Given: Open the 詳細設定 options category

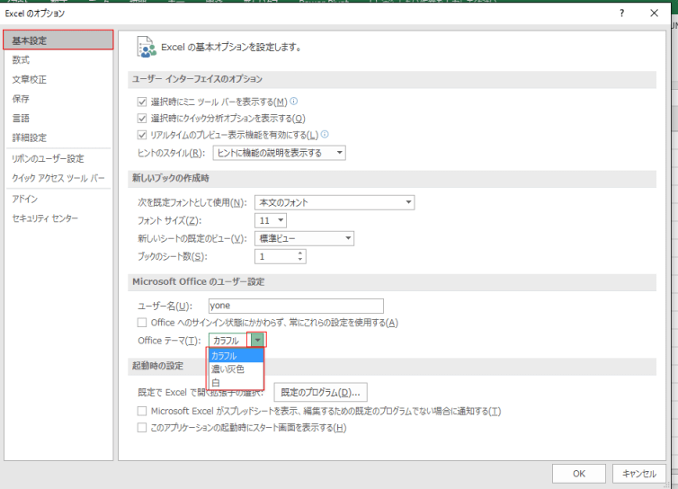Looking at the screenshot, I should [x=58, y=138].
